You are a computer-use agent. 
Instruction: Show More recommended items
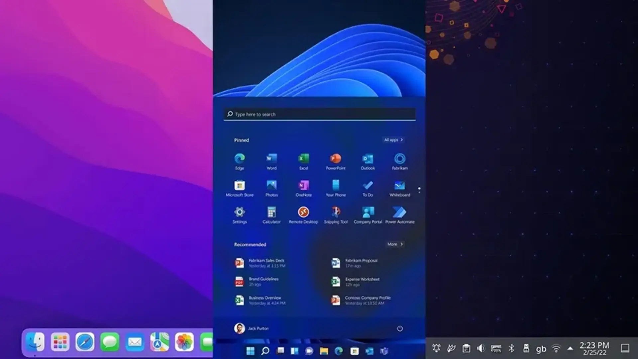point(395,244)
